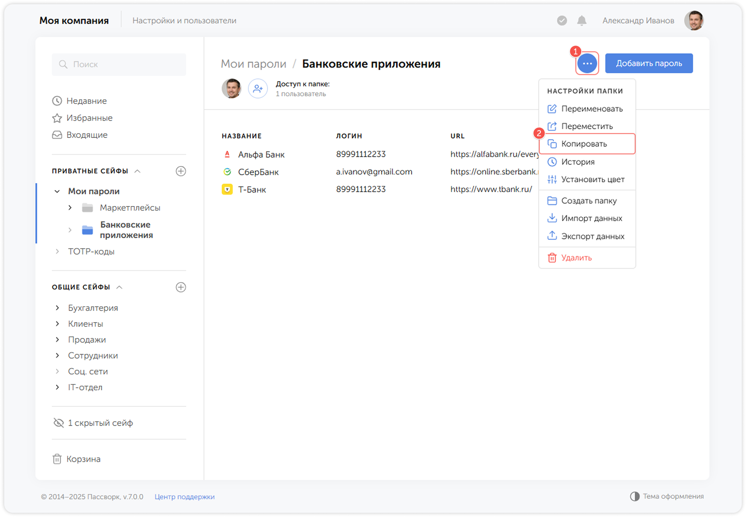Add a new private safe with plus icon
Screen dimensions: 746x517
pos(181,171)
